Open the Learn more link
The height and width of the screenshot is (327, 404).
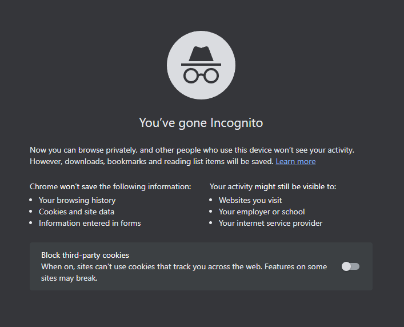tap(295, 162)
